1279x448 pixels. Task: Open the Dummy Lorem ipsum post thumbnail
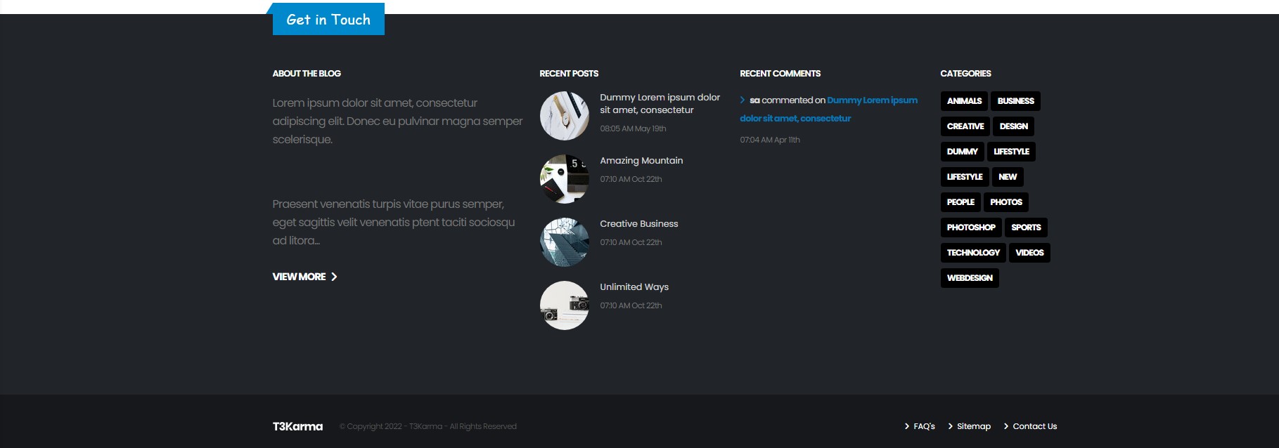coord(564,116)
